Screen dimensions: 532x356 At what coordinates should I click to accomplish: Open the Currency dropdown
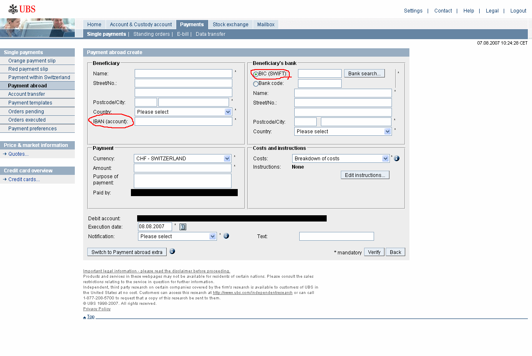(x=182, y=158)
